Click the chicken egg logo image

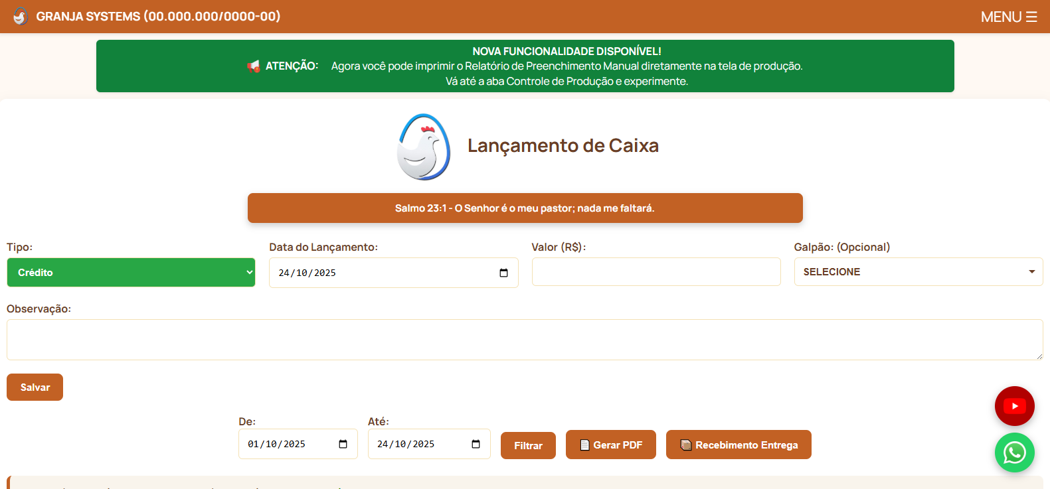click(424, 147)
